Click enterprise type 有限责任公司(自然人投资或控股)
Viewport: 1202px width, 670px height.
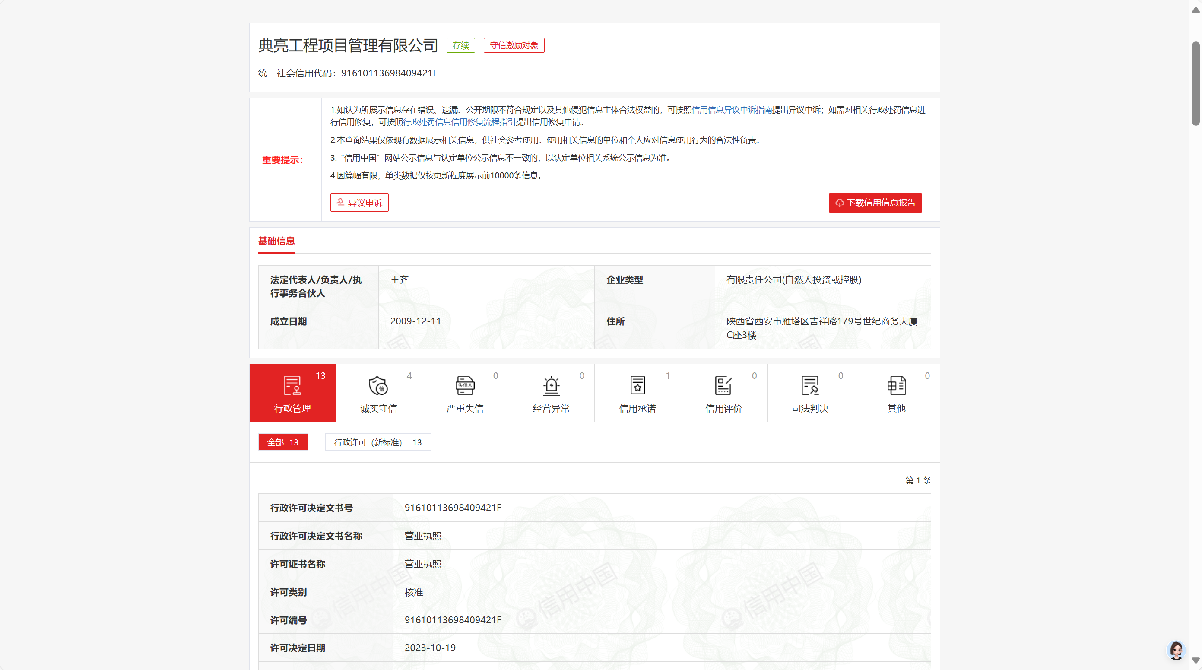(794, 280)
